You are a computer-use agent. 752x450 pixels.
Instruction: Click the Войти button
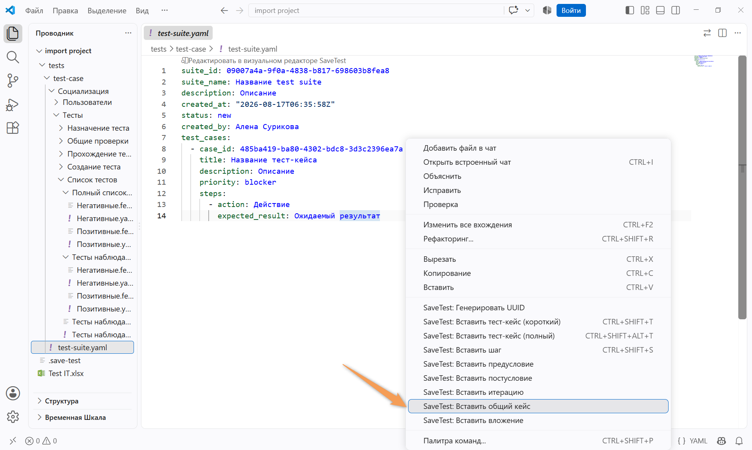571,11
